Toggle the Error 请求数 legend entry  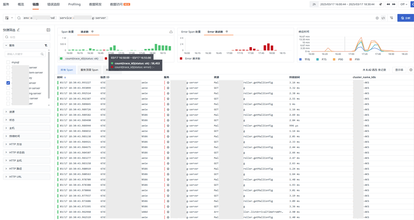pos(190,58)
